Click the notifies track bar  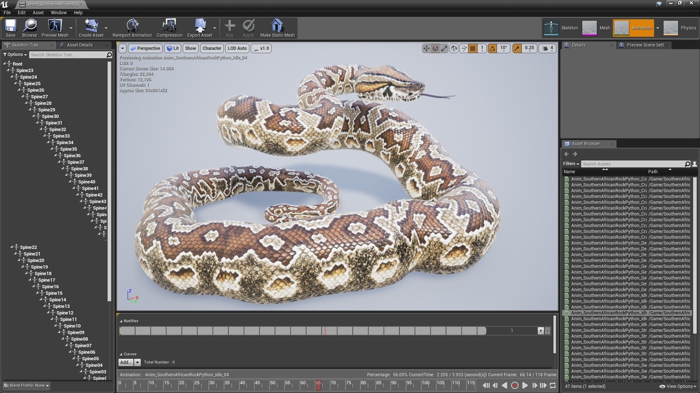coord(302,330)
